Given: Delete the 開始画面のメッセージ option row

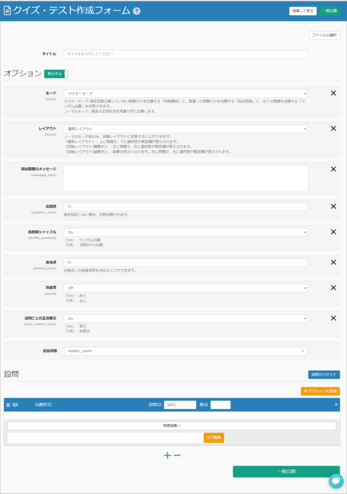Looking at the screenshot, I should [x=333, y=169].
